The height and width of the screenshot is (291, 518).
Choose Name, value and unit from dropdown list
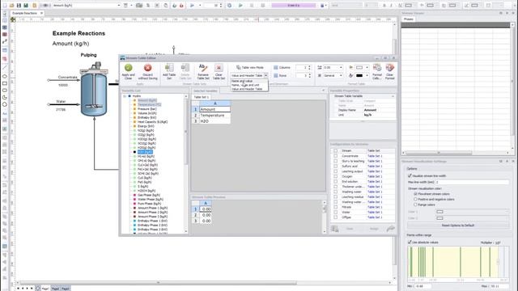[245, 85]
